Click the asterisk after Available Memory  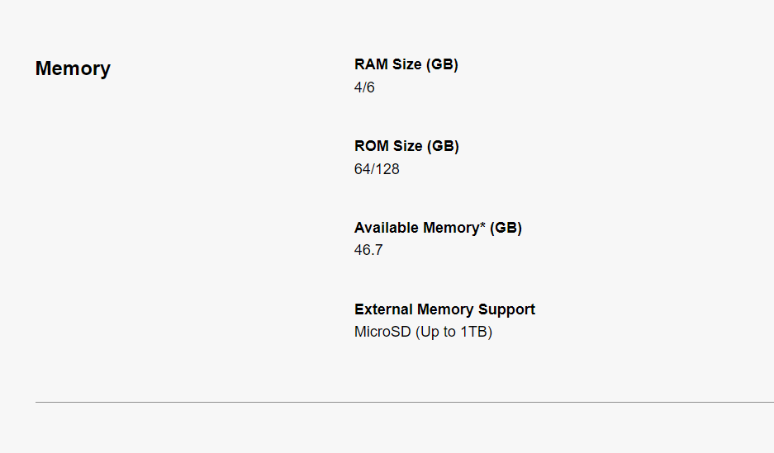point(482,226)
